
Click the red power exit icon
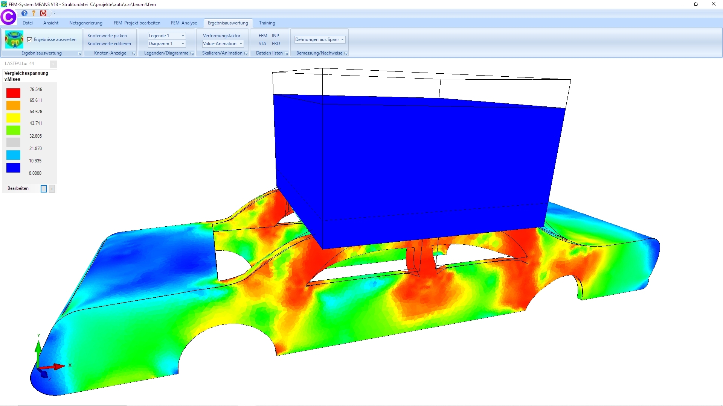44,13
